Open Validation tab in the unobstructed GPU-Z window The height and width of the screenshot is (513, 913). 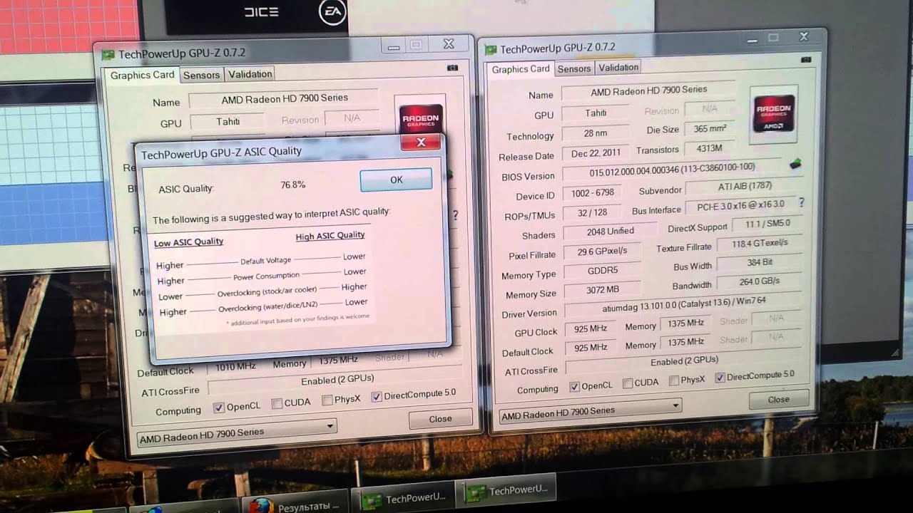coord(618,67)
